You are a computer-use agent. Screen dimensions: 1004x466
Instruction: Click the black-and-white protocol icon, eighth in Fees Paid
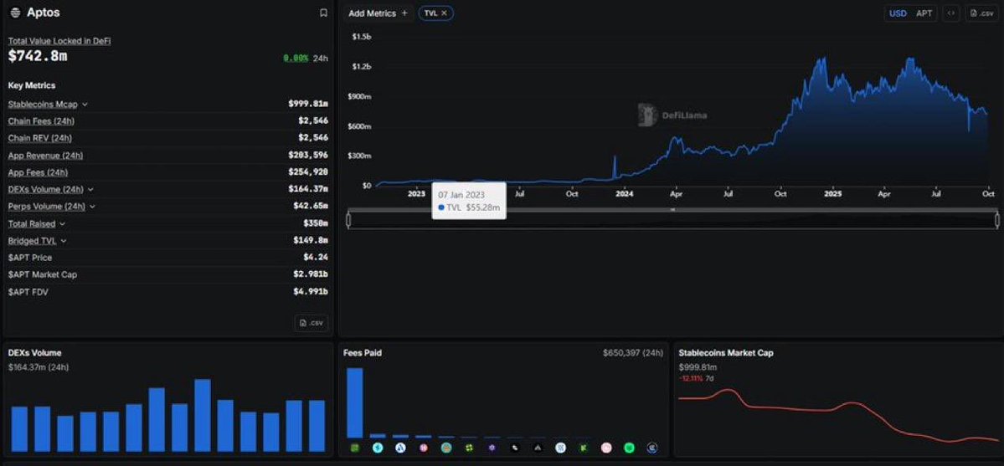[x=516, y=448]
